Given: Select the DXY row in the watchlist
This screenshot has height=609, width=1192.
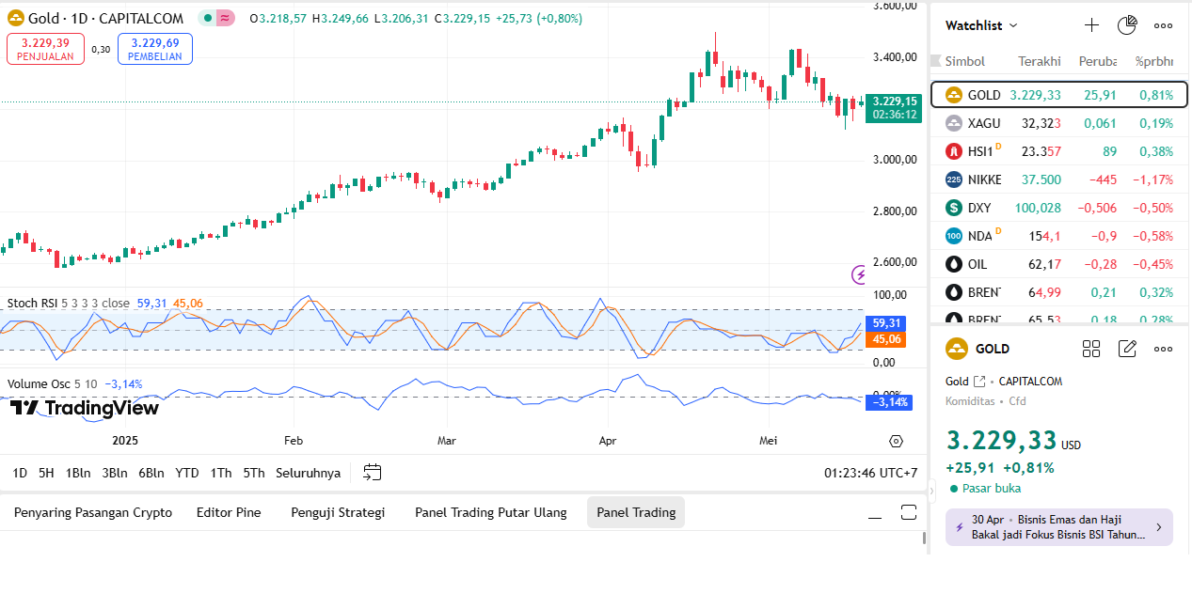Looking at the screenshot, I should coord(1058,208).
